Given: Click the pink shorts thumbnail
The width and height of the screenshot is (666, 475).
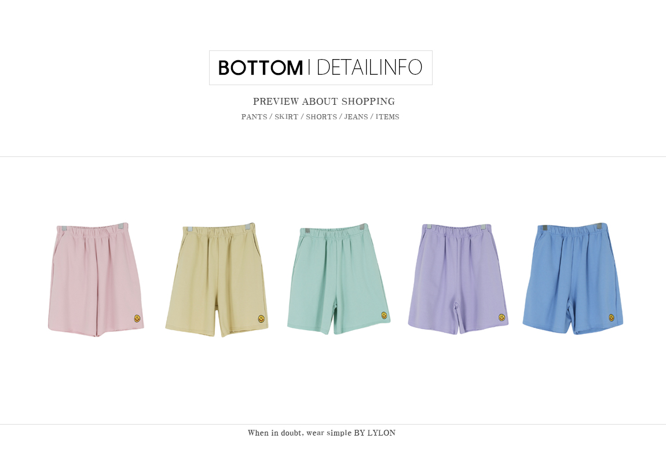Looking at the screenshot, I should click(x=96, y=280).
